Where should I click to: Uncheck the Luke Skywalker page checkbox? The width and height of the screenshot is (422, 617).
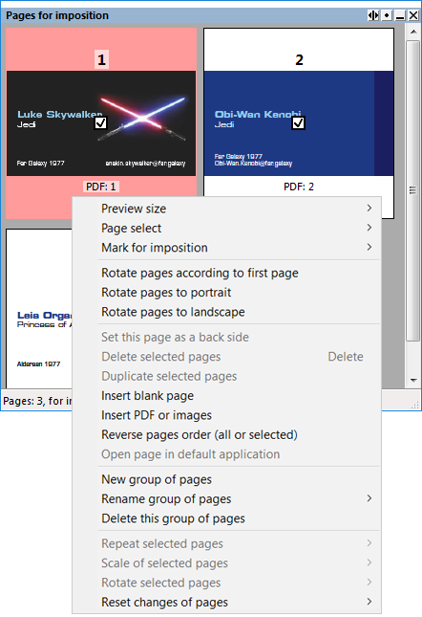coord(101,123)
